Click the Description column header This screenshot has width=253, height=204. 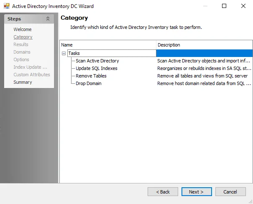click(204, 45)
